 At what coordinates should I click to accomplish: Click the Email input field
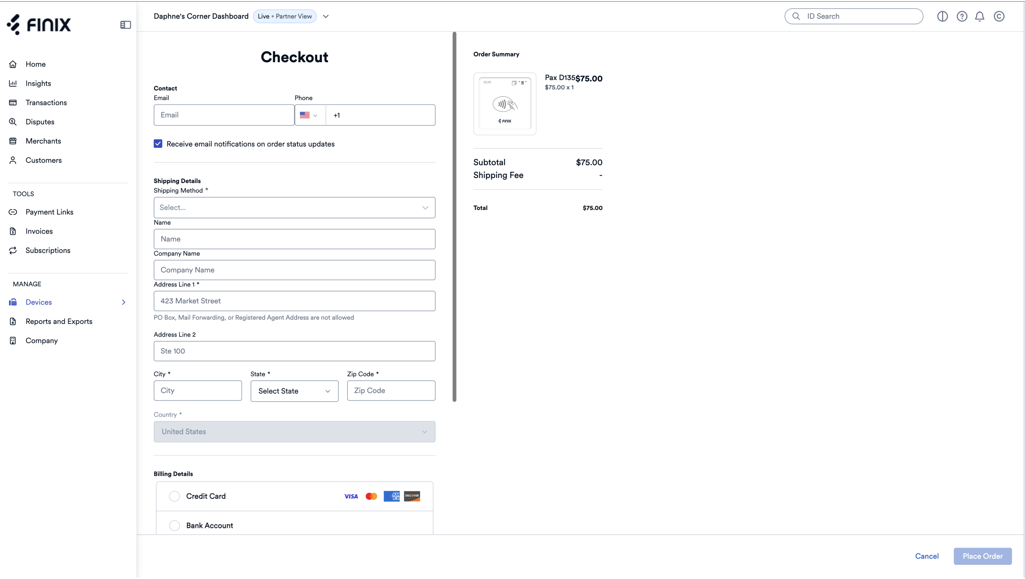[224, 115]
